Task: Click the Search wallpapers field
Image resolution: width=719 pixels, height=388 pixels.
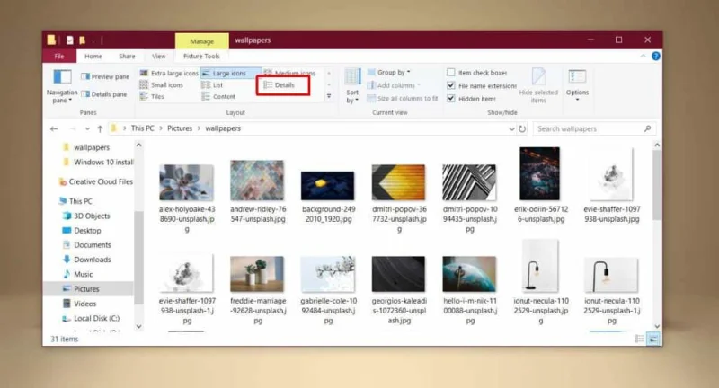Action: point(595,128)
